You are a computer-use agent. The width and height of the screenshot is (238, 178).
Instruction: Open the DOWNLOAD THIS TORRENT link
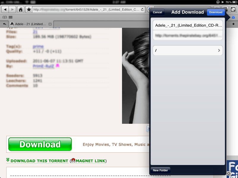[x=39, y=161]
